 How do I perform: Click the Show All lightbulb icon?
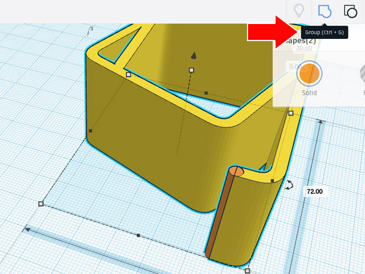point(298,11)
